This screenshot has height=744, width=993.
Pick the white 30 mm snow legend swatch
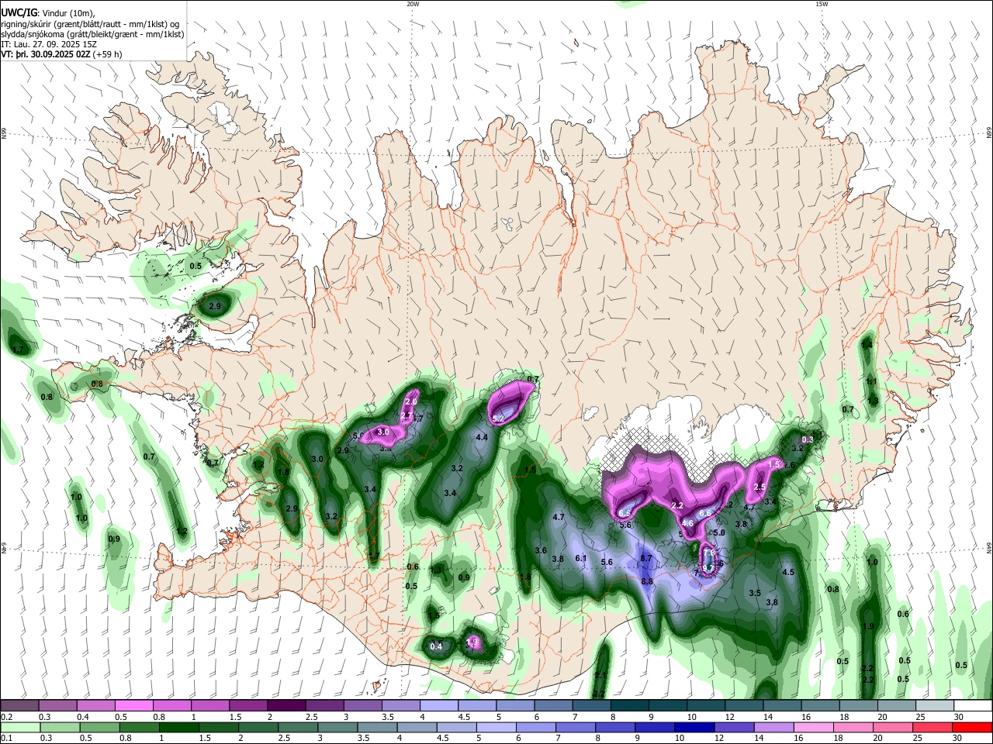[973, 706]
